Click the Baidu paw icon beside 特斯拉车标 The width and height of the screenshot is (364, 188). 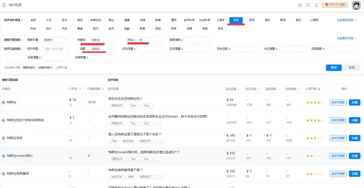tap(4, 137)
